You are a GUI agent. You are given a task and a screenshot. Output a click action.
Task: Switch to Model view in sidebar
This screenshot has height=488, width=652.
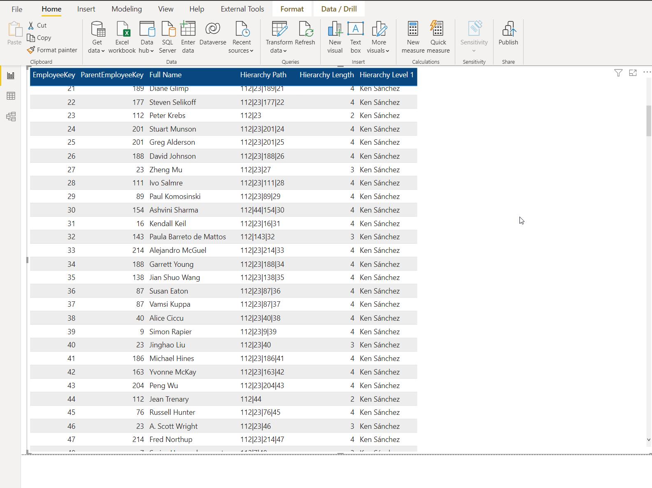11,116
